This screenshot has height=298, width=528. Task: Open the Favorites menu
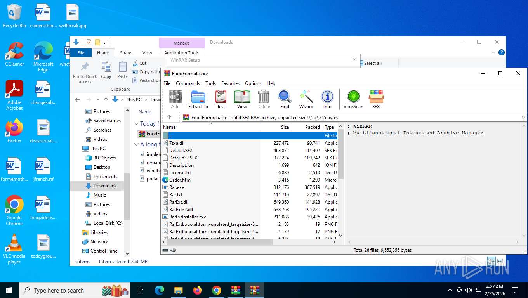click(x=230, y=83)
